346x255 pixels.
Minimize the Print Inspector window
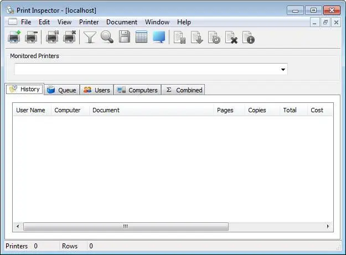tap(295, 11)
